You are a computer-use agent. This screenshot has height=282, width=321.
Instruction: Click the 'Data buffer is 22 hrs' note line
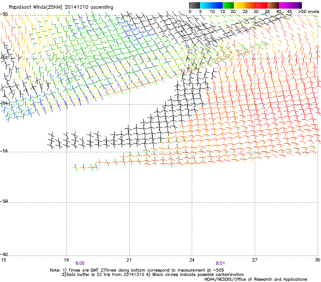point(153,275)
